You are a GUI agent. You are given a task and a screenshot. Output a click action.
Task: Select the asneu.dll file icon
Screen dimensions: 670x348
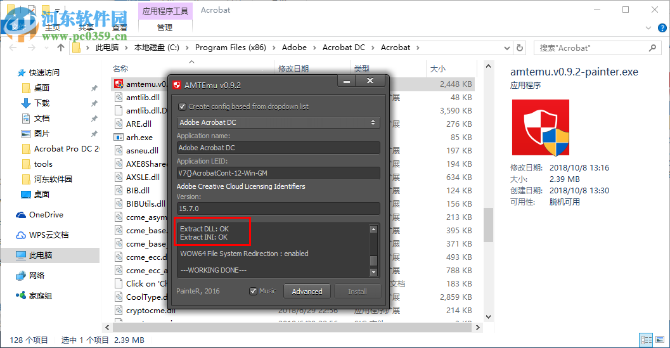tap(119, 150)
